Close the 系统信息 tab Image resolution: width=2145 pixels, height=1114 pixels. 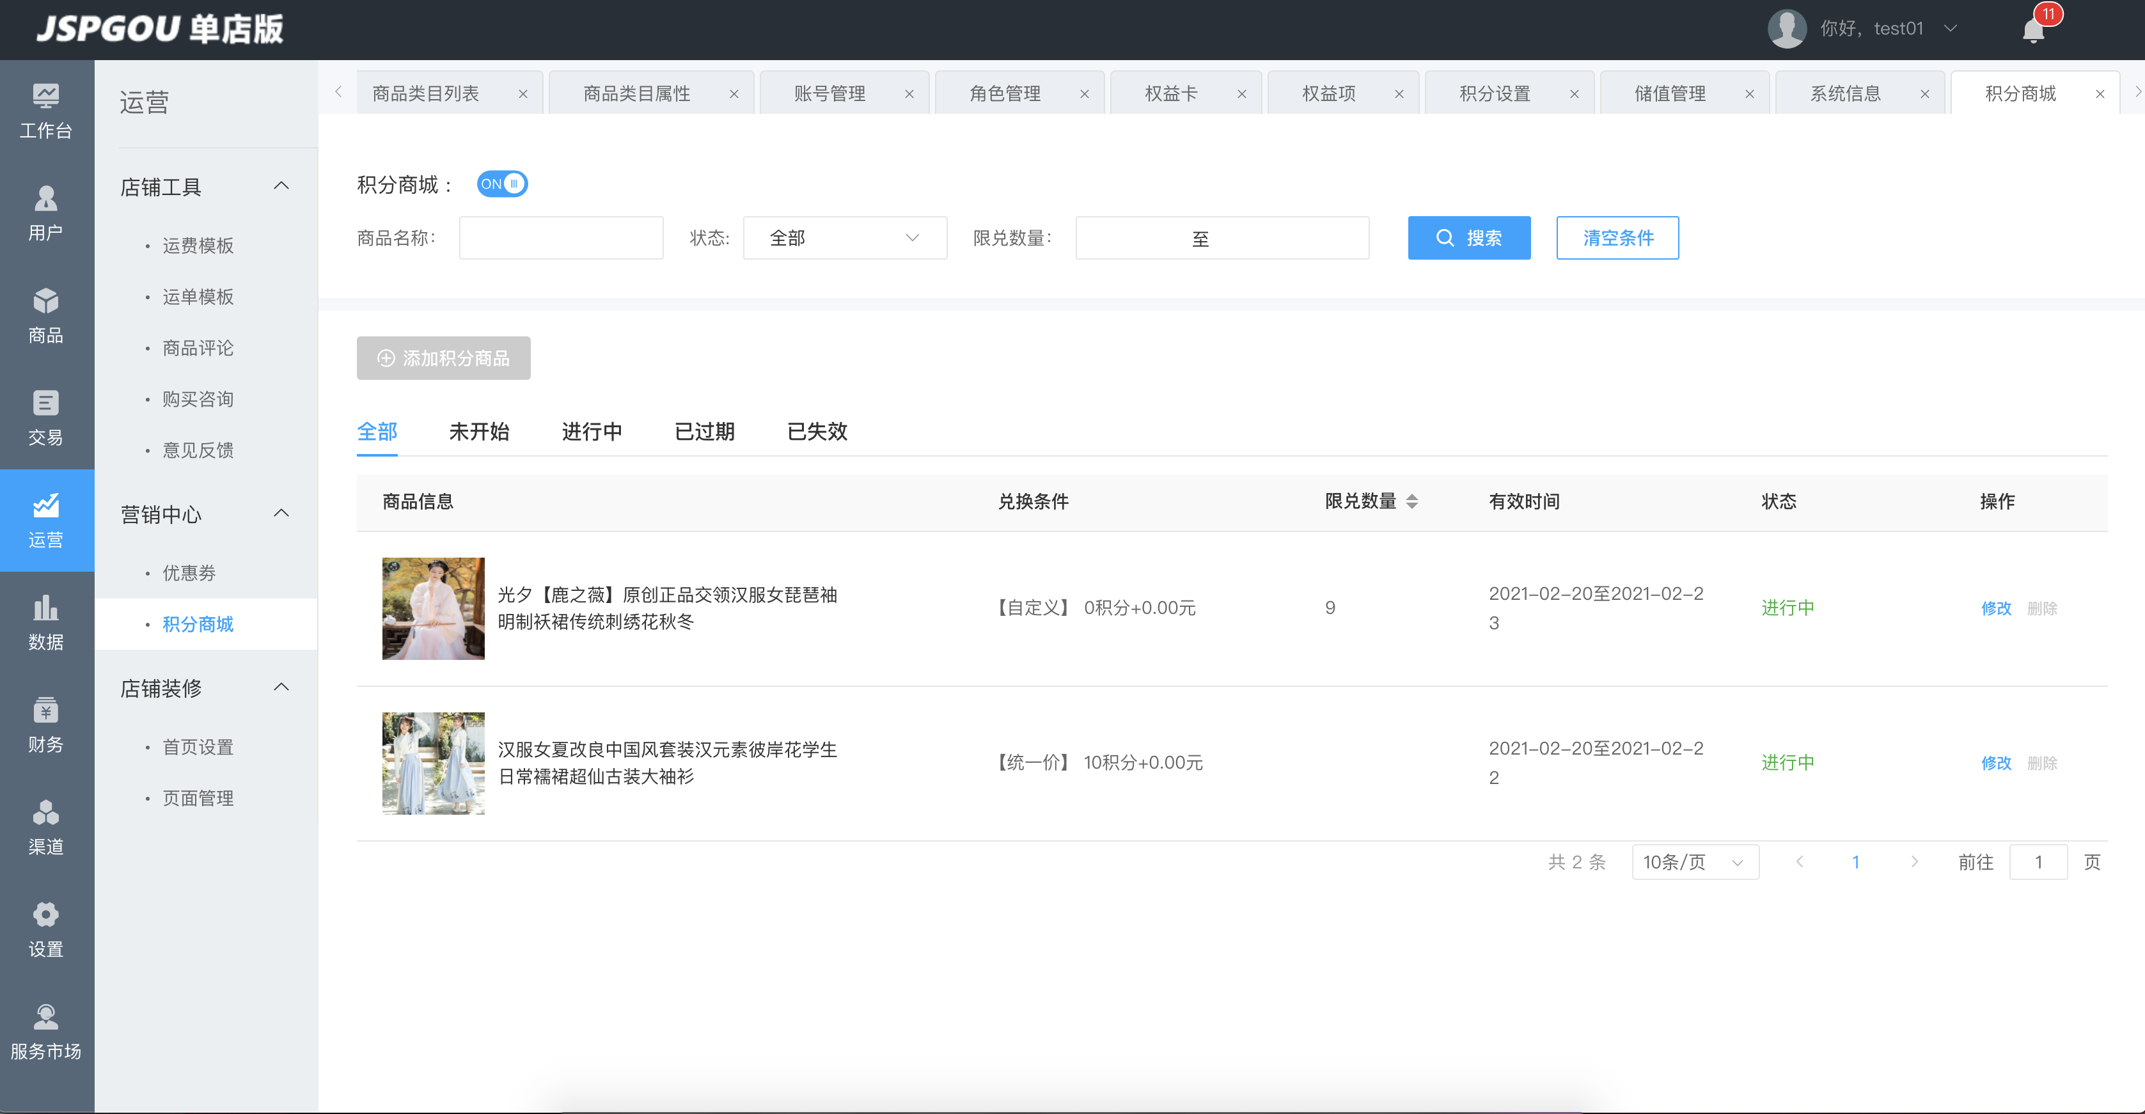point(1924,94)
